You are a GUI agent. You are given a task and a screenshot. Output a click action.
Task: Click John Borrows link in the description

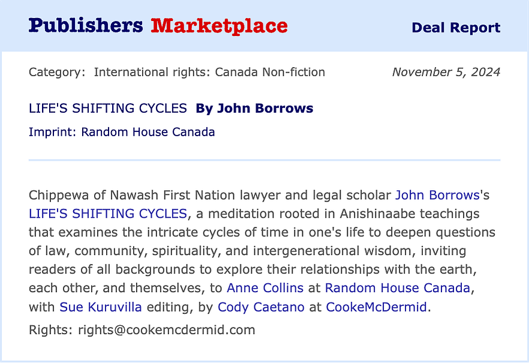437,195
